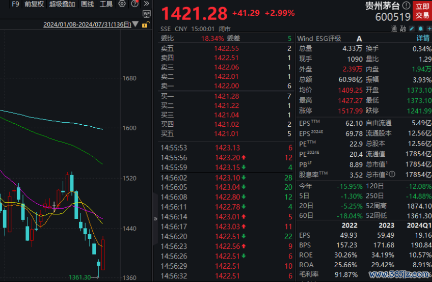This screenshot has width=432, height=282.
Task: Click the 融 margin trading tag
Action: [x=403, y=29]
